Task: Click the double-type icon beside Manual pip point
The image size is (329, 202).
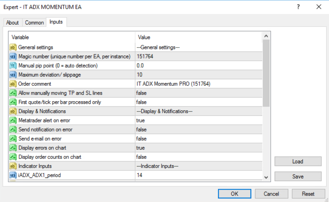Action: (x=13, y=65)
